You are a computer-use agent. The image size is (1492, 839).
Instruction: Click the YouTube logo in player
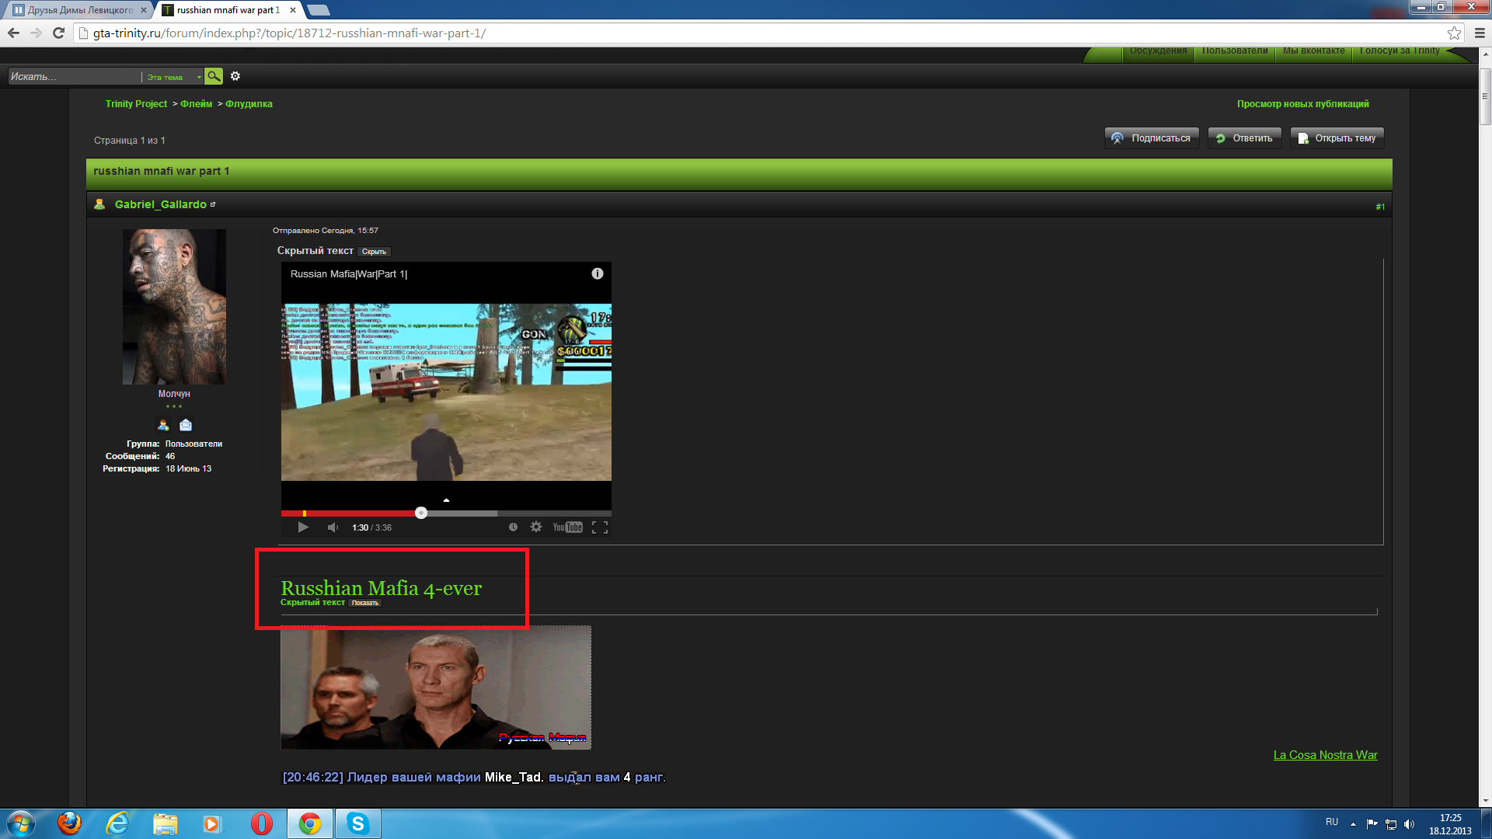pos(567,527)
